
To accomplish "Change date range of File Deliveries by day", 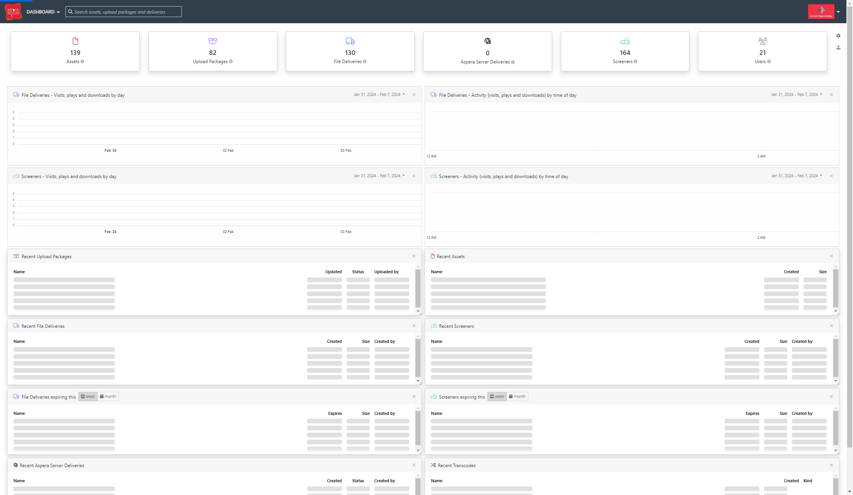I will click(x=379, y=94).
